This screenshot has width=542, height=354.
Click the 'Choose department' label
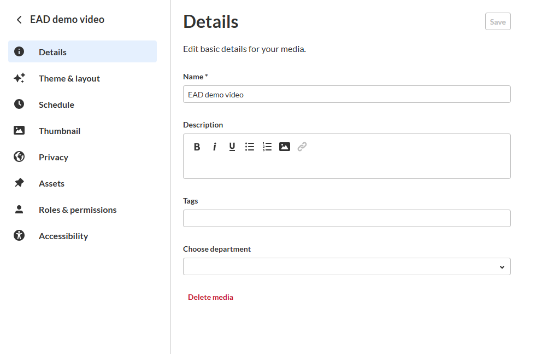pyautogui.click(x=217, y=249)
